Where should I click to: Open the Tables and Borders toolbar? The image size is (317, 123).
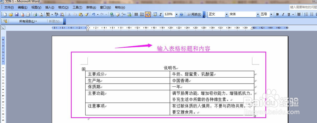[118, 14]
